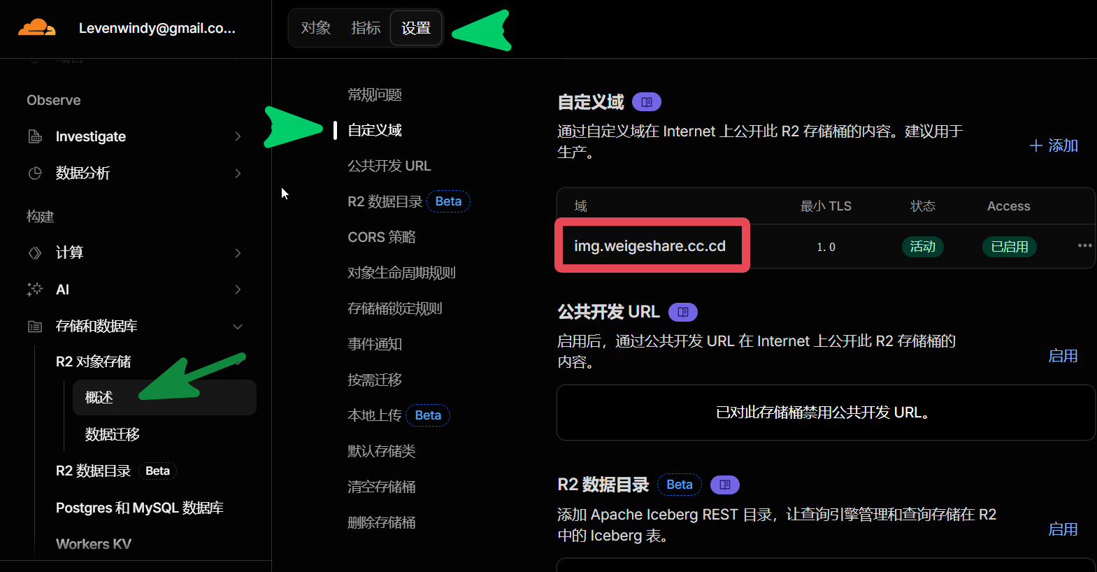Select the 设置 tab
The height and width of the screenshot is (572, 1097).
coord(416,28)
